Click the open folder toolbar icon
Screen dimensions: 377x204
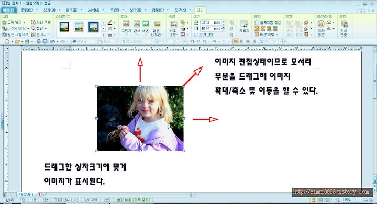(17, 41)
